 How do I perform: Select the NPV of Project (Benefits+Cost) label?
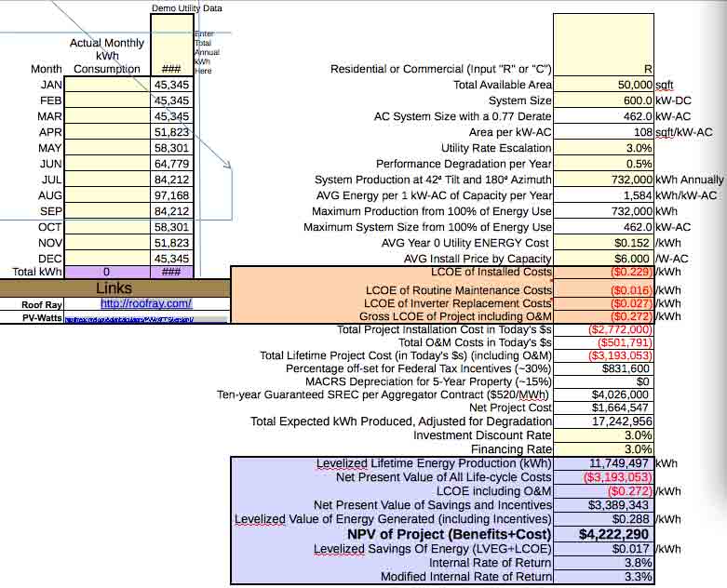(x=450, y=534)
